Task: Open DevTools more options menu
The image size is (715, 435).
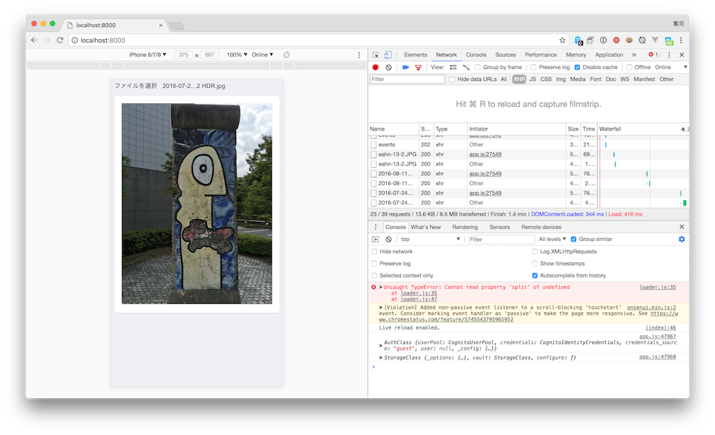Action: point(669,54)
